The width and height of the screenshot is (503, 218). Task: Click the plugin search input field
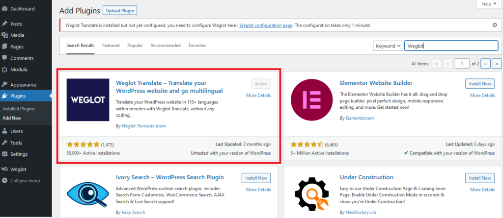point(451,46)
